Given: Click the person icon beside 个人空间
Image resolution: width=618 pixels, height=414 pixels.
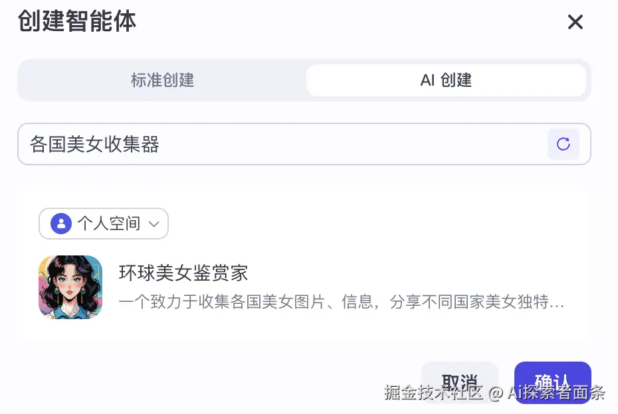Looking at the screenshot, I should coord(61,224).
